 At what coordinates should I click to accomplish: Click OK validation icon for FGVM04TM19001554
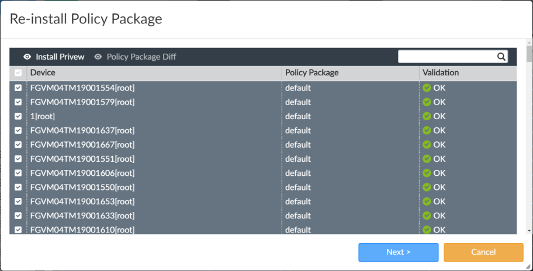[x=427, y=88]
